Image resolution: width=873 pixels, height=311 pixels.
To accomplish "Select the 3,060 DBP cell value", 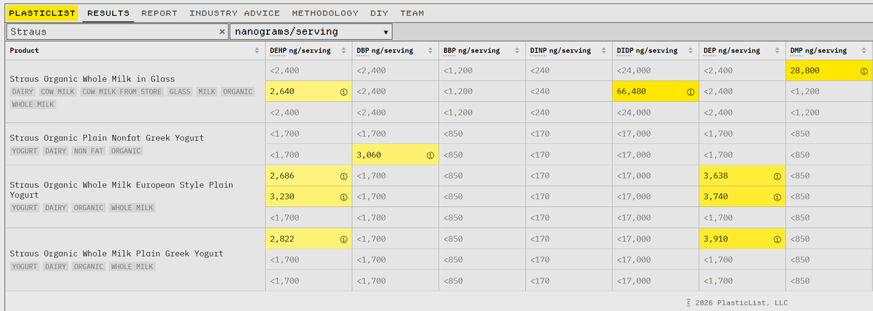I will 369,155.
